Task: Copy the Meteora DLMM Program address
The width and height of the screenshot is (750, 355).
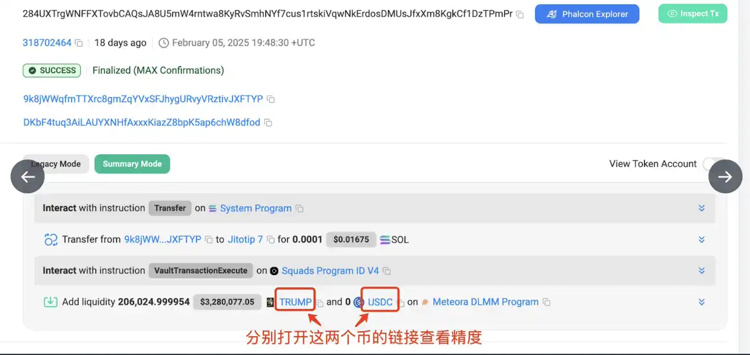Action: click(x=546, y=303)
